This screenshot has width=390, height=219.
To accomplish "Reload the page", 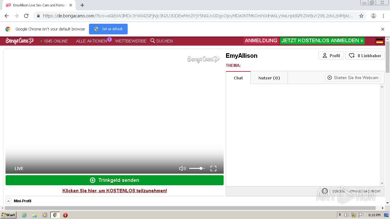I will tap(26, 16).
